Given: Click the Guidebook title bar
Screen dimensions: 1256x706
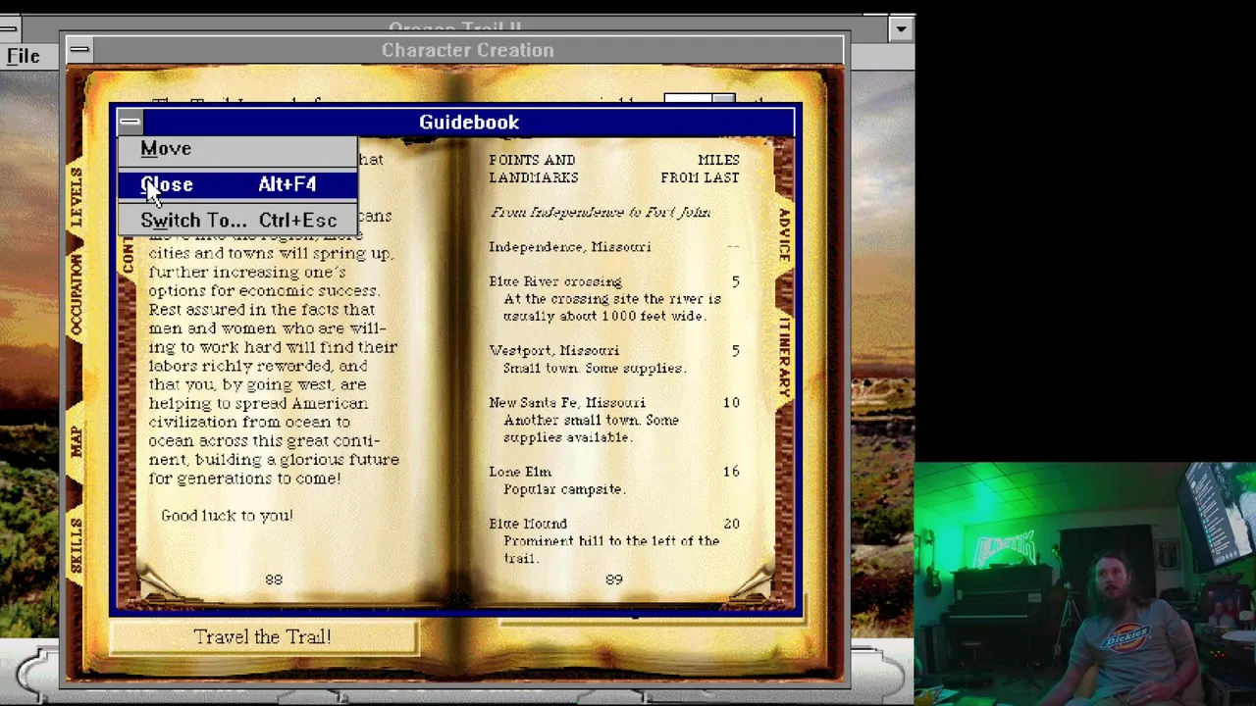Looking at the screenshot, I should pos(469,122).
